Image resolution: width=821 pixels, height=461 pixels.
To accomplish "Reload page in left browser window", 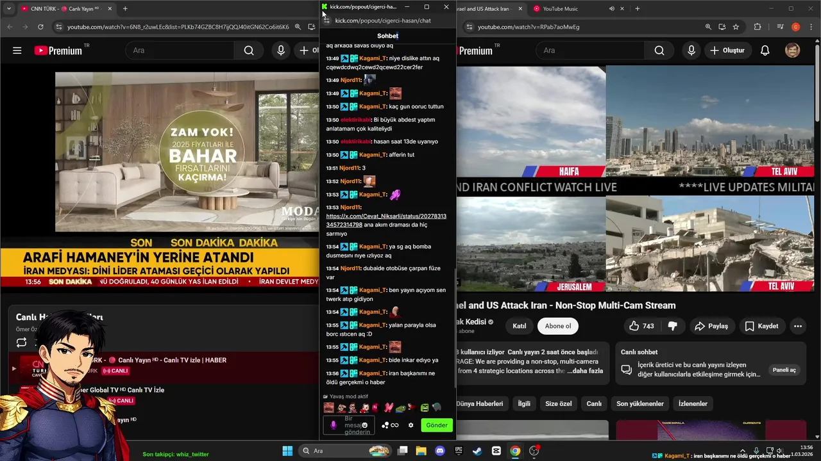I will pyautogui.click(x=40, y=27).
